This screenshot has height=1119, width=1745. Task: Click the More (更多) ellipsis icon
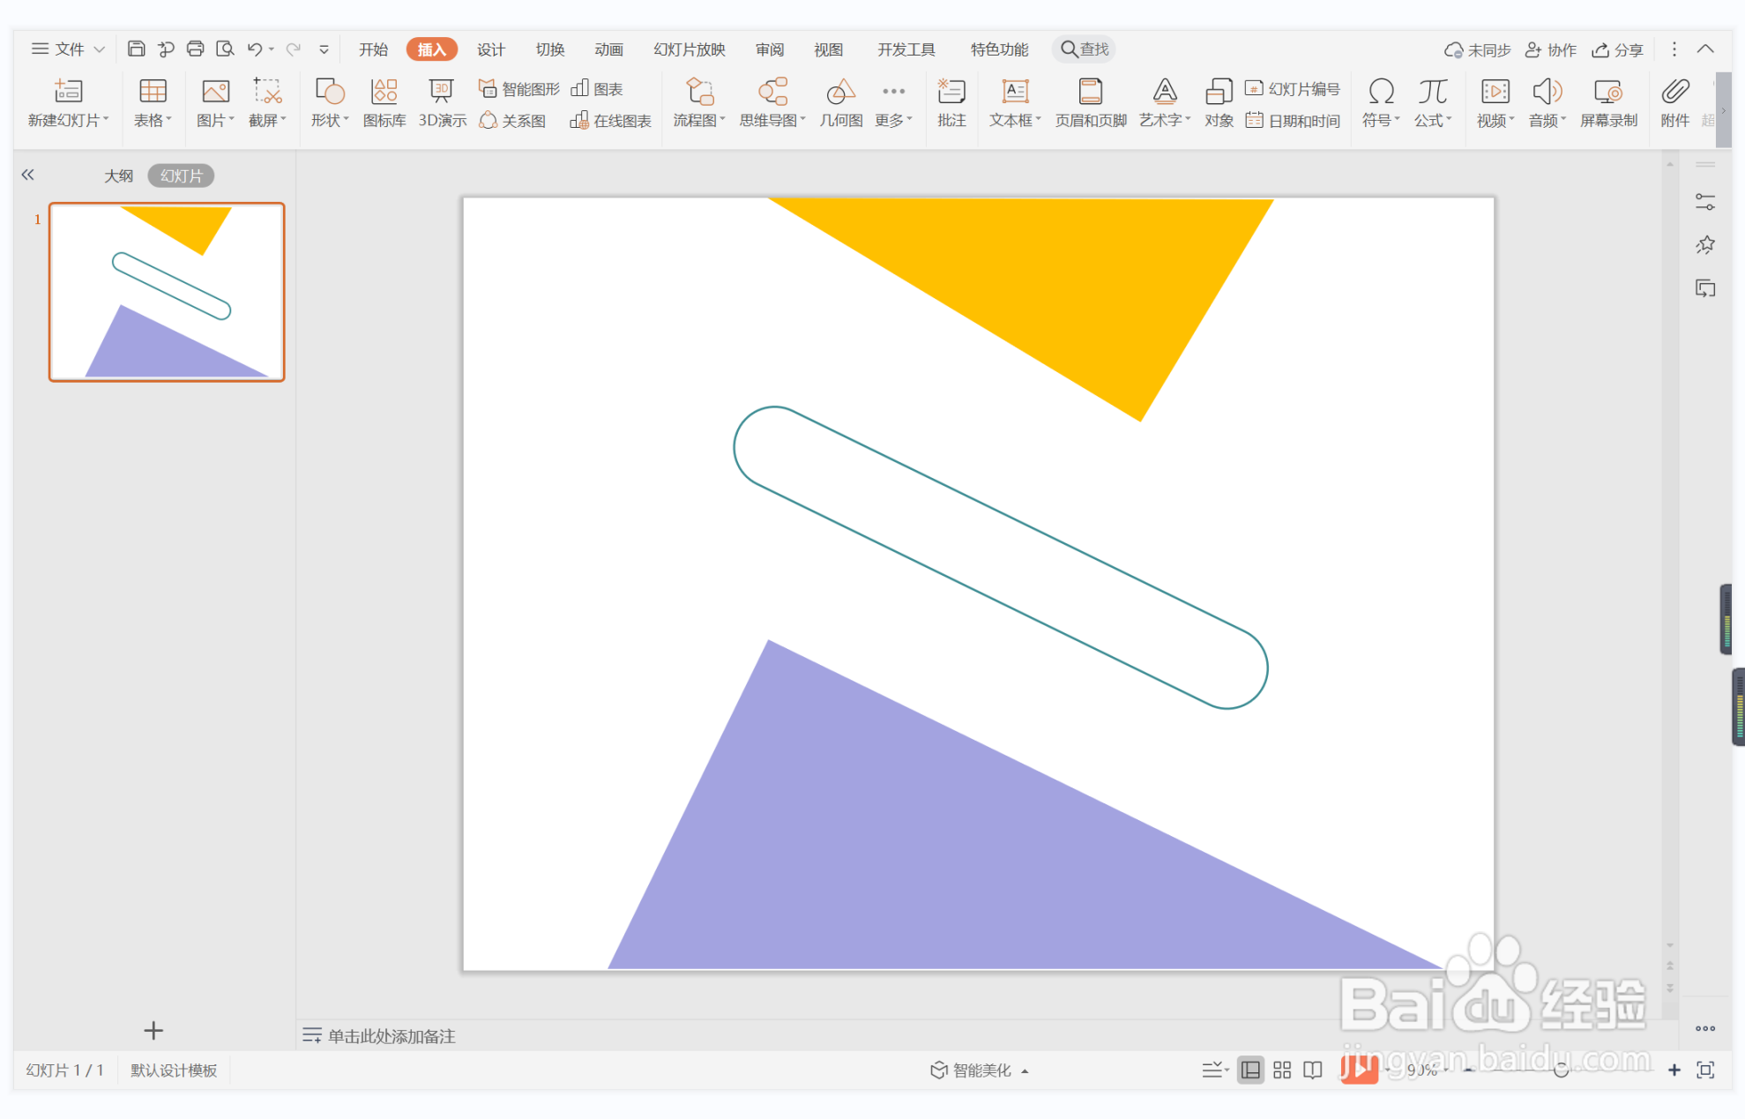tap(893, 91)
